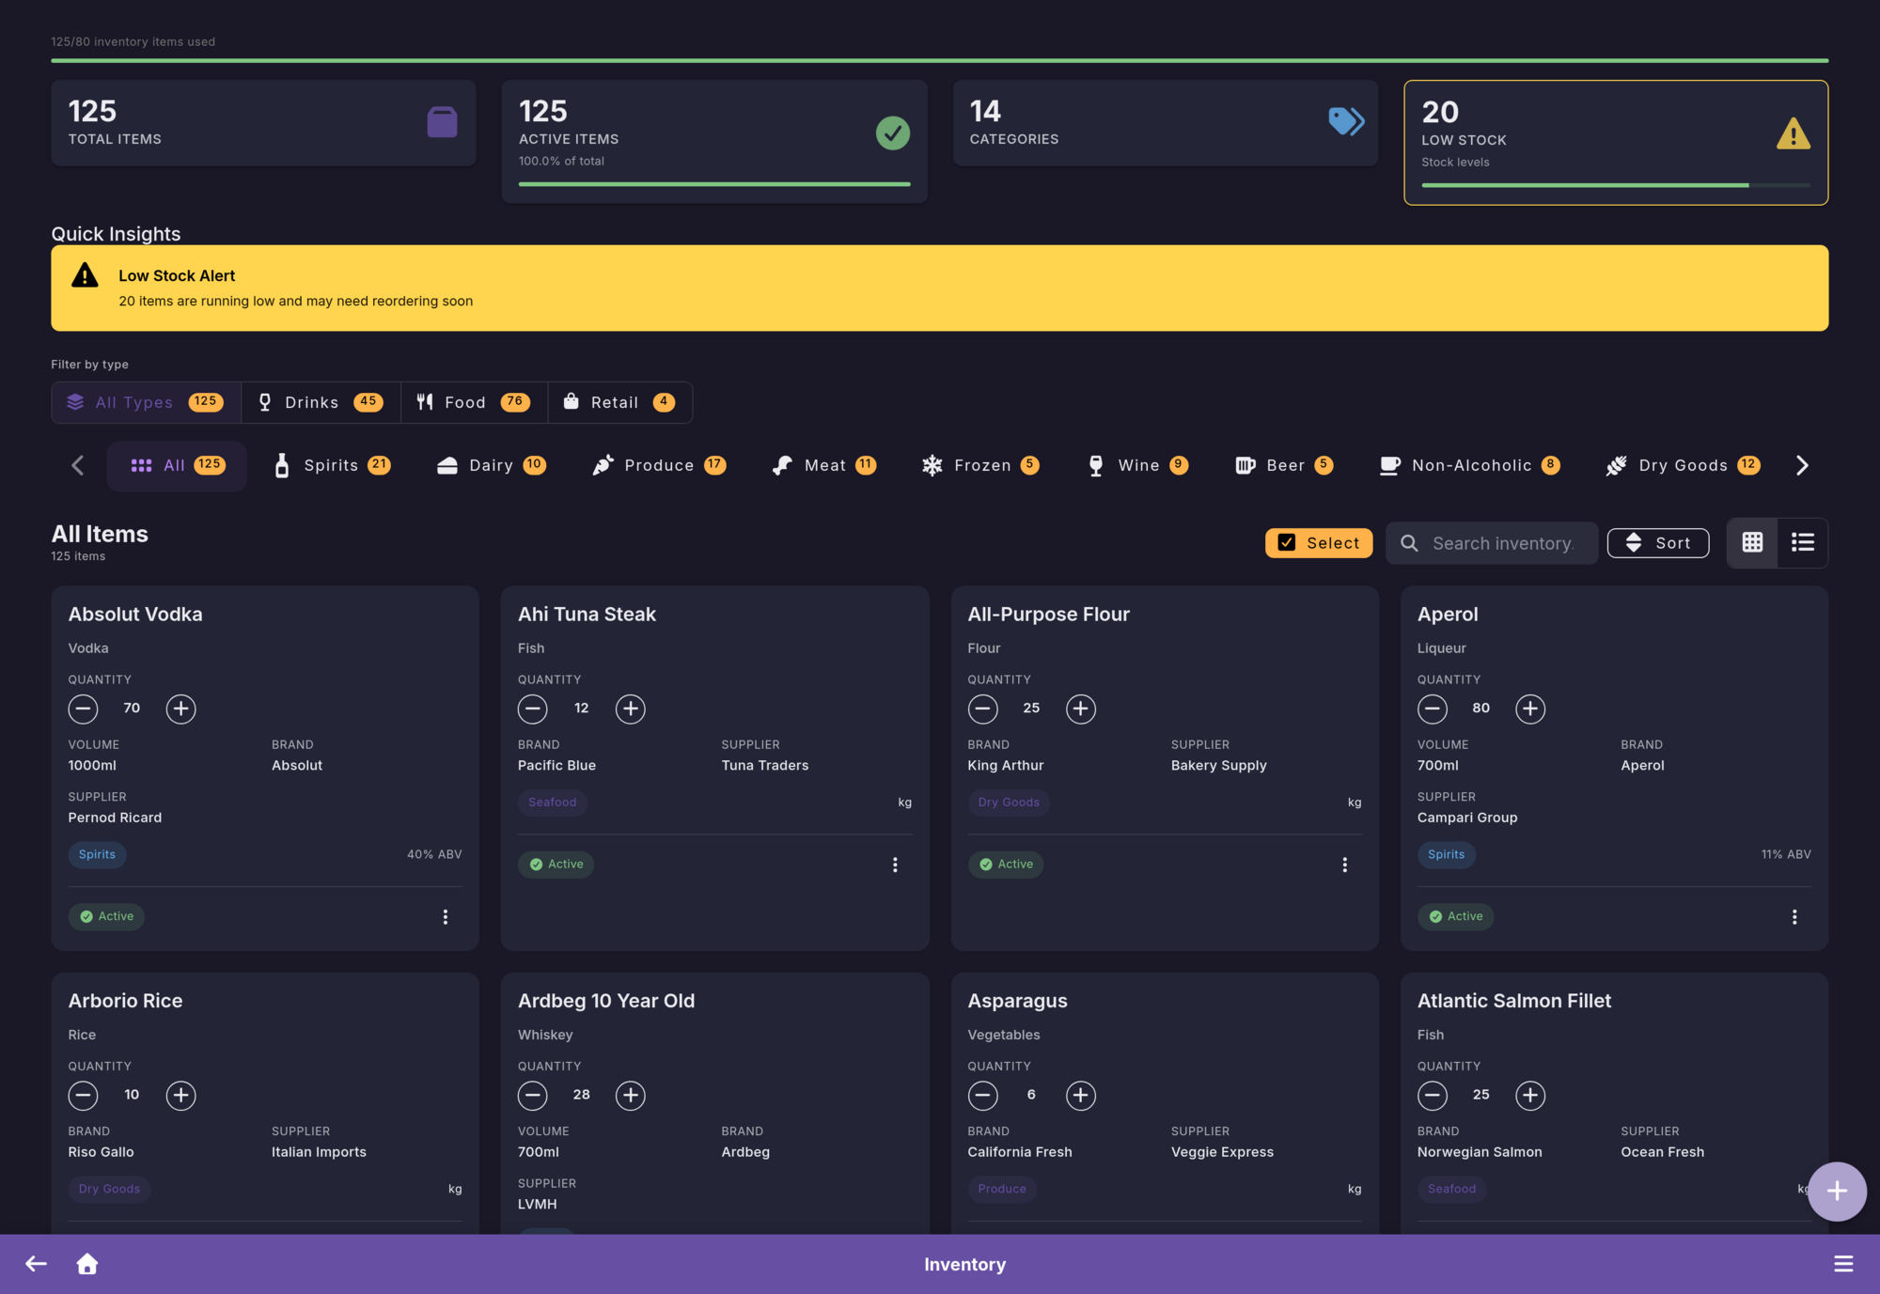
Task: Open the Wine category filter
Action: [1136, 465]
